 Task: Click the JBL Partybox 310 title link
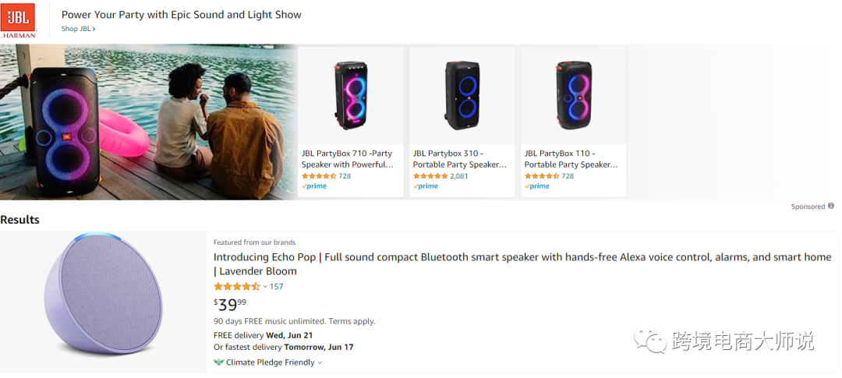(460, 159)
